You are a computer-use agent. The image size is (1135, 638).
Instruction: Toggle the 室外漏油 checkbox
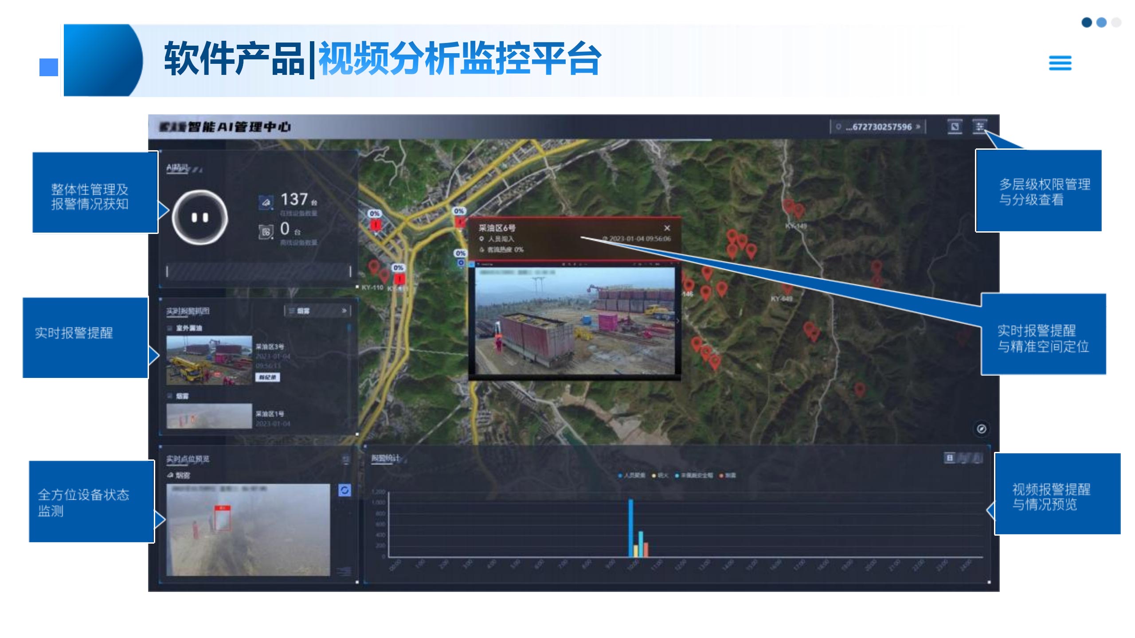169,328
